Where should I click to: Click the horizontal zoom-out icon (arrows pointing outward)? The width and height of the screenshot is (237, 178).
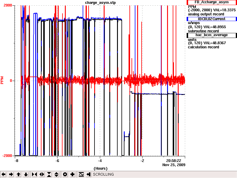click(x=42, y=174)
